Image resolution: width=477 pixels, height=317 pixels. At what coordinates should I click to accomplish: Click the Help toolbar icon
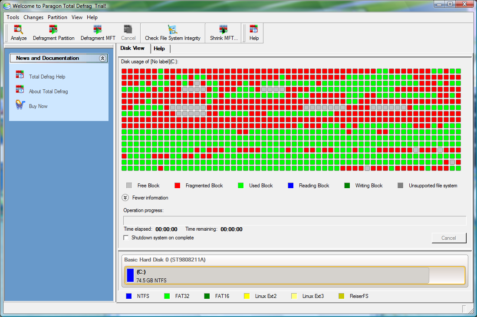[254, 29]
